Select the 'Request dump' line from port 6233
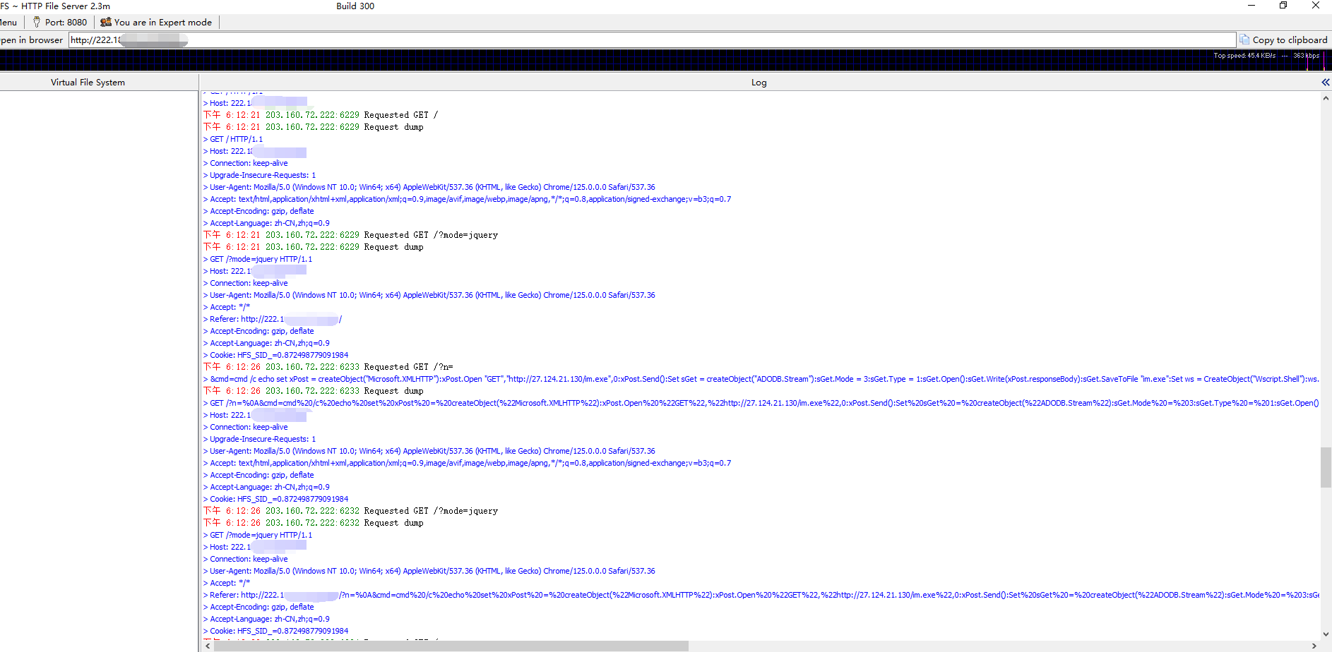Viewport: 1332px width, 652px height. pos(314,391)
